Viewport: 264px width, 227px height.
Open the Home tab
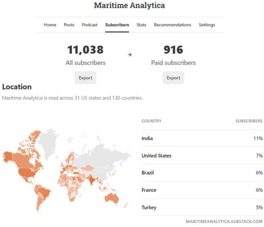tap(50, 25)
